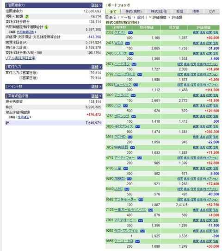Click 現売 link for アプライド
This screenshot has height=251, width=222.
tap(202, 95)
